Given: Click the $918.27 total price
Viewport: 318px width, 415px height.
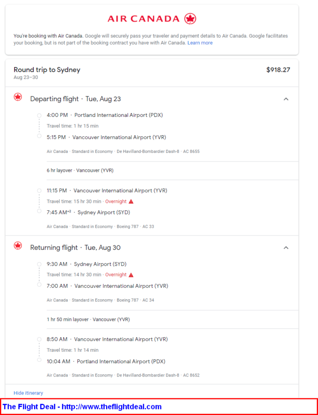Looking at the screenshot, I should pyautogui.click(x=278, y=70).
